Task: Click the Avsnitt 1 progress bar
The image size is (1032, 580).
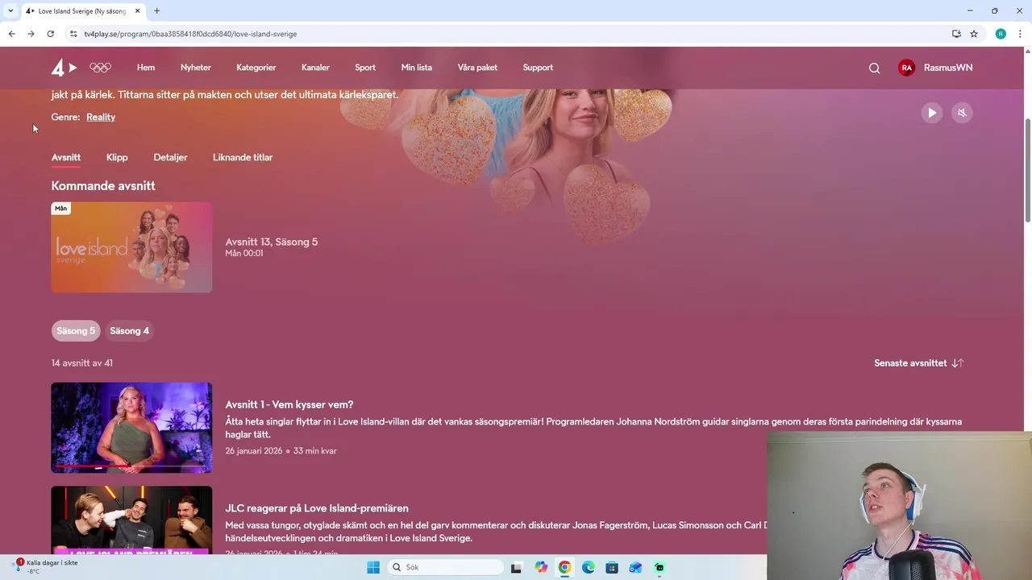Action: coord(131,466)
